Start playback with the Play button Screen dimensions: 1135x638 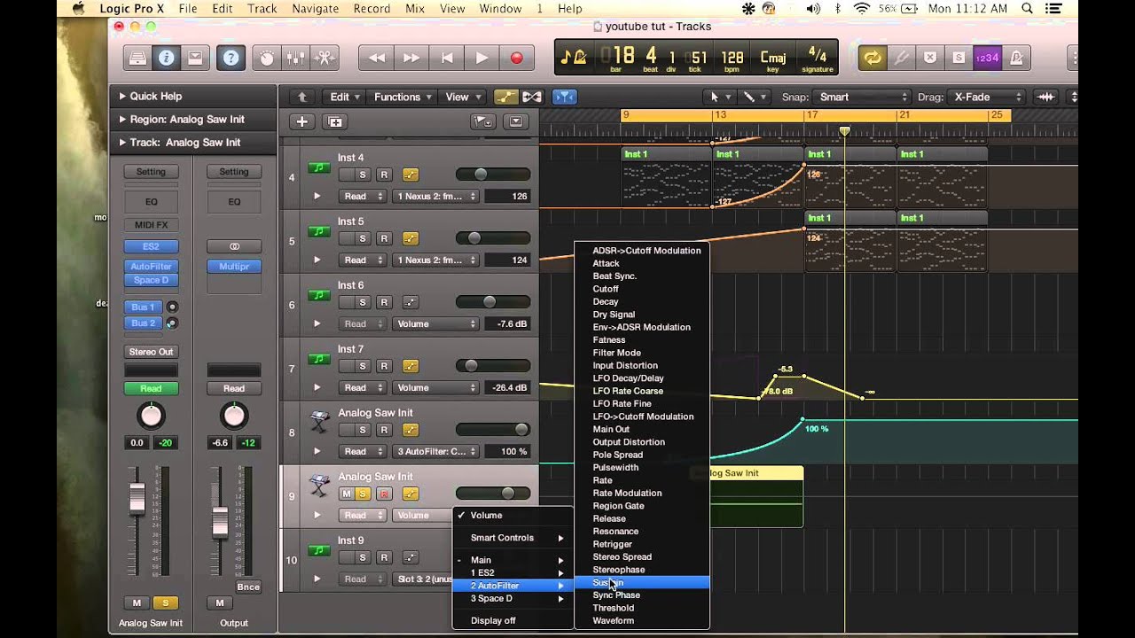pyautogui.click(x=481, y=58)
